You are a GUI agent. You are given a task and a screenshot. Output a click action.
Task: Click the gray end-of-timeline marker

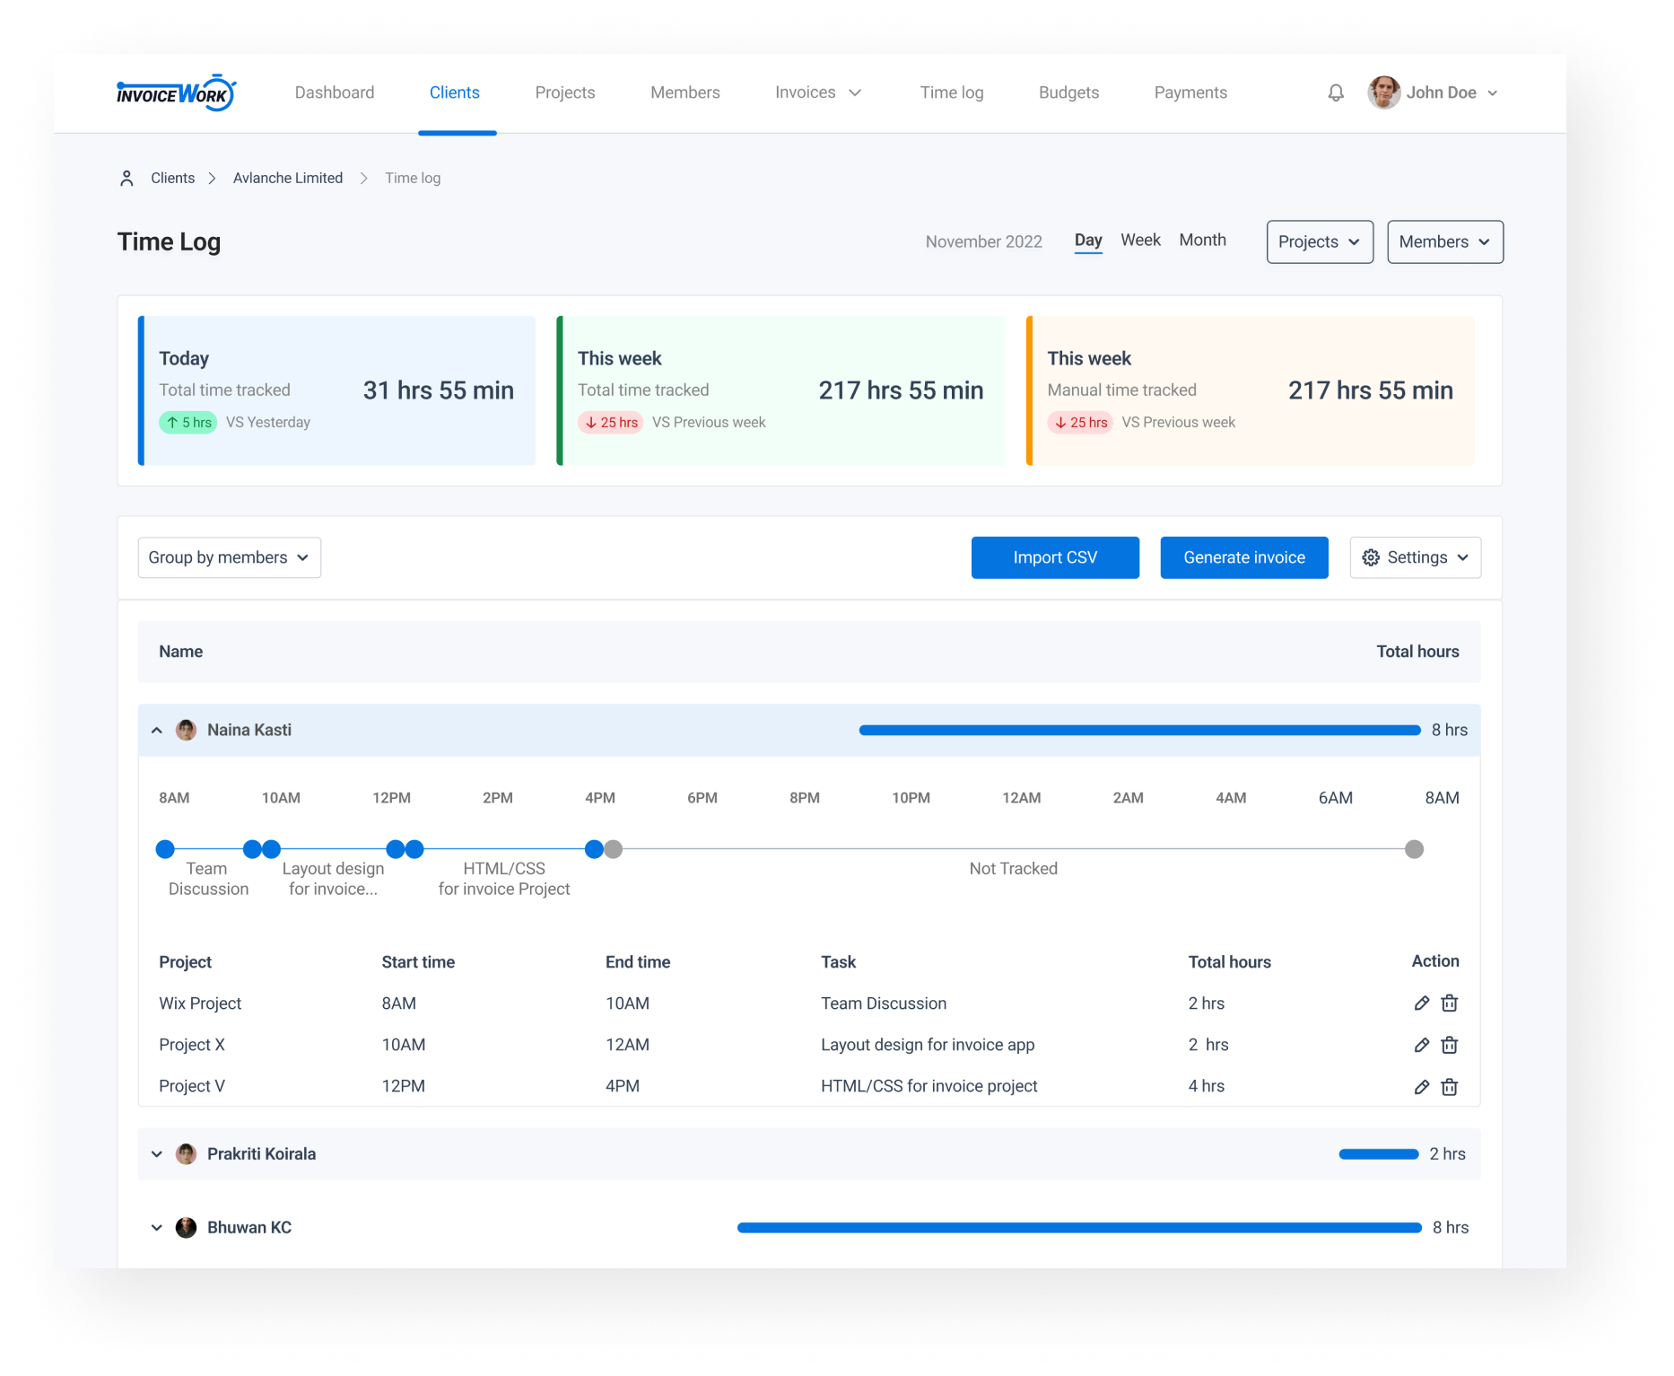(x=1414, y=849)
